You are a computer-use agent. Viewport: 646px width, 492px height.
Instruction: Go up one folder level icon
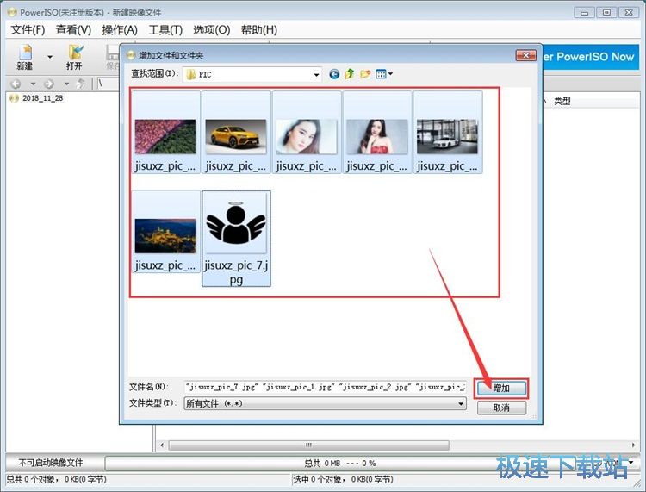click(x=350, y=74)
